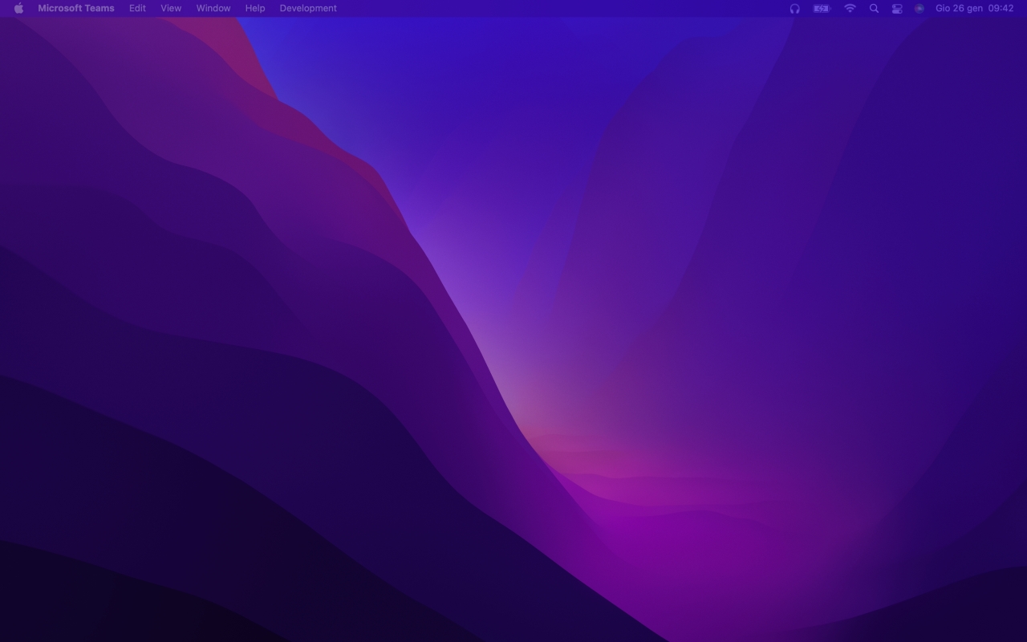Image resolution: width=1027 pixels, height=642 pixels.
Task: Open the Window menu
Action: pos(213,8)
